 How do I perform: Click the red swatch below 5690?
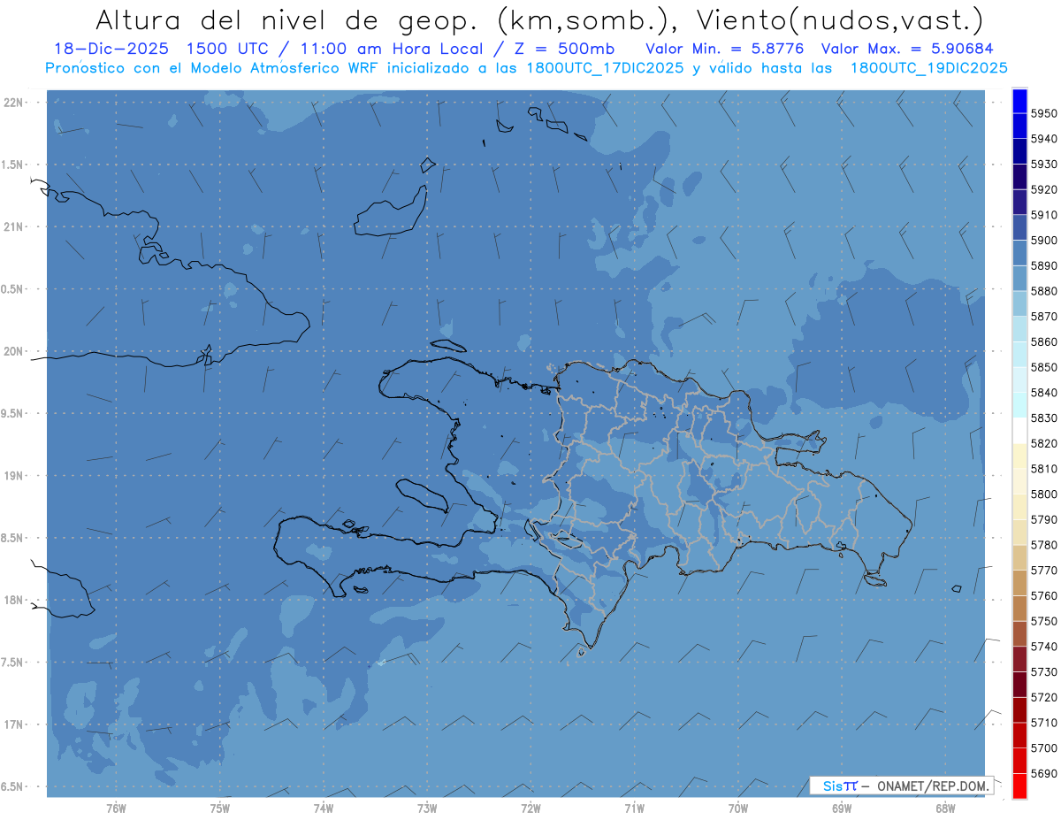click(1019, 786)
